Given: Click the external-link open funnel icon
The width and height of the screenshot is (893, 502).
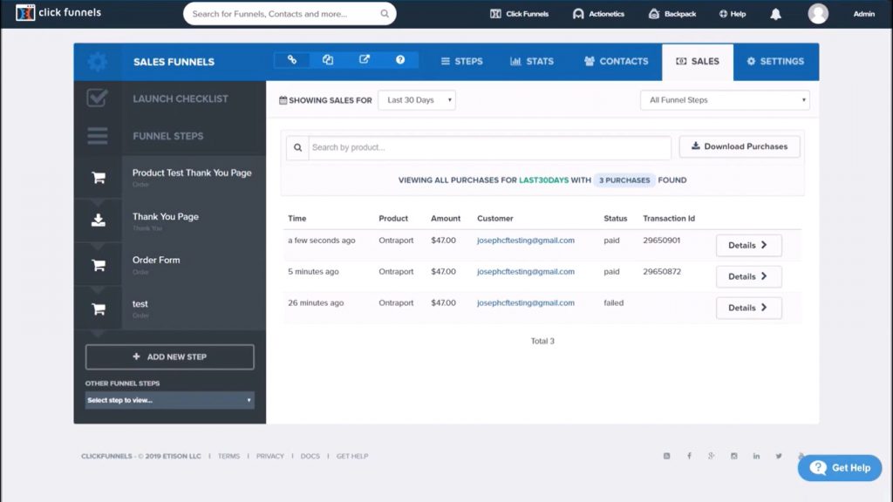Looking at the screenshot, I should tap(365, 60).
